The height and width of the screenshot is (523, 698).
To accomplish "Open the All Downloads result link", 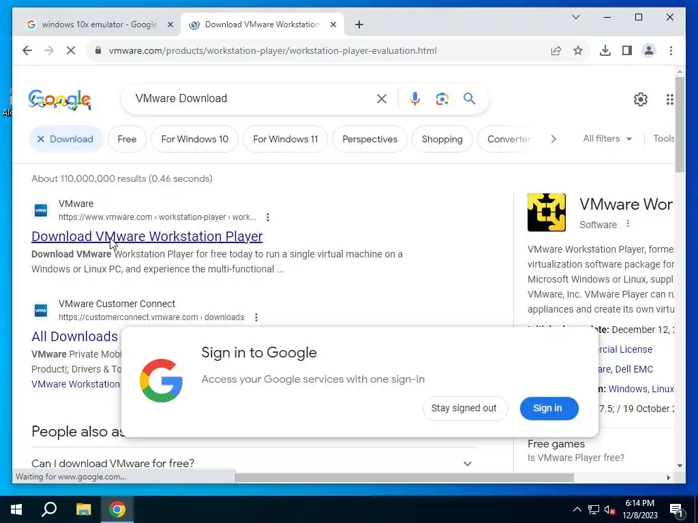I will 74,336.
